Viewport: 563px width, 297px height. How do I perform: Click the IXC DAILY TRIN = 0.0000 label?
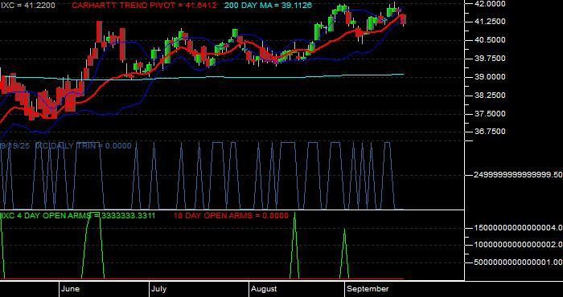(x=83, y=146)
